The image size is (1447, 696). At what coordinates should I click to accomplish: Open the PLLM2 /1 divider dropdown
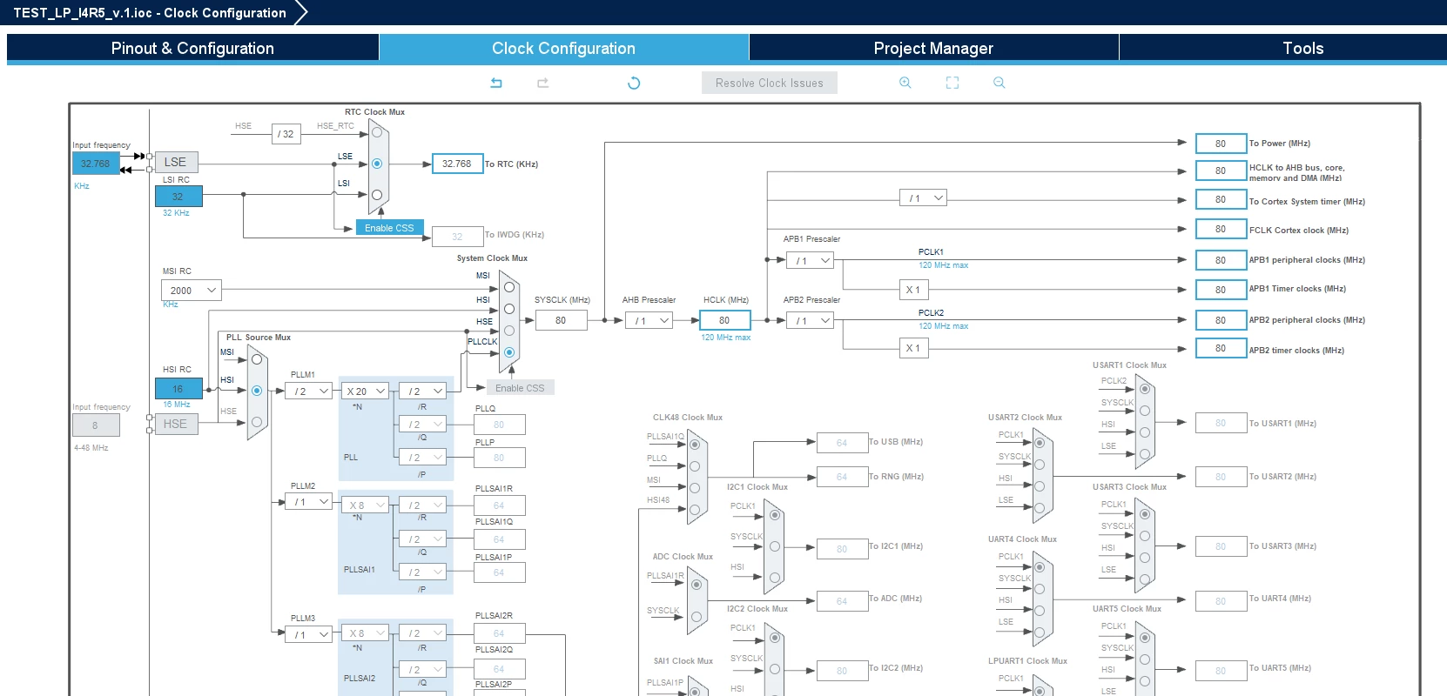309,502
